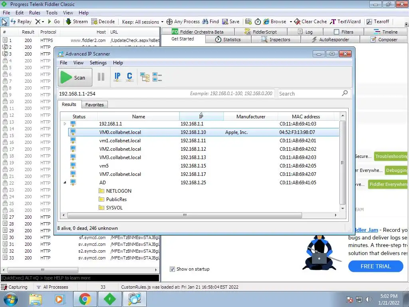Click Capturing indicator in status bar
This screenshot has height=307, width=409.
14,287
